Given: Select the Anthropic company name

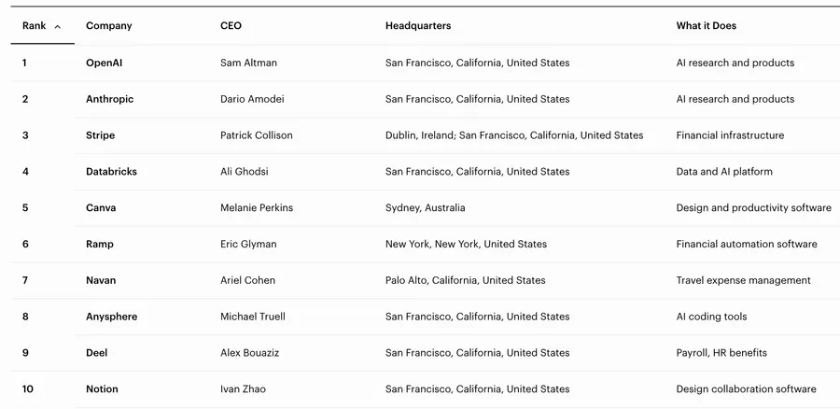Looking at the screenshot, I should coord(110,99).
